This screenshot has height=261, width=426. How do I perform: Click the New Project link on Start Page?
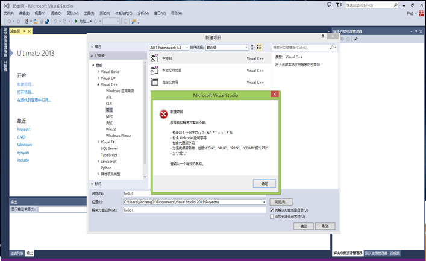click(25, 84)
